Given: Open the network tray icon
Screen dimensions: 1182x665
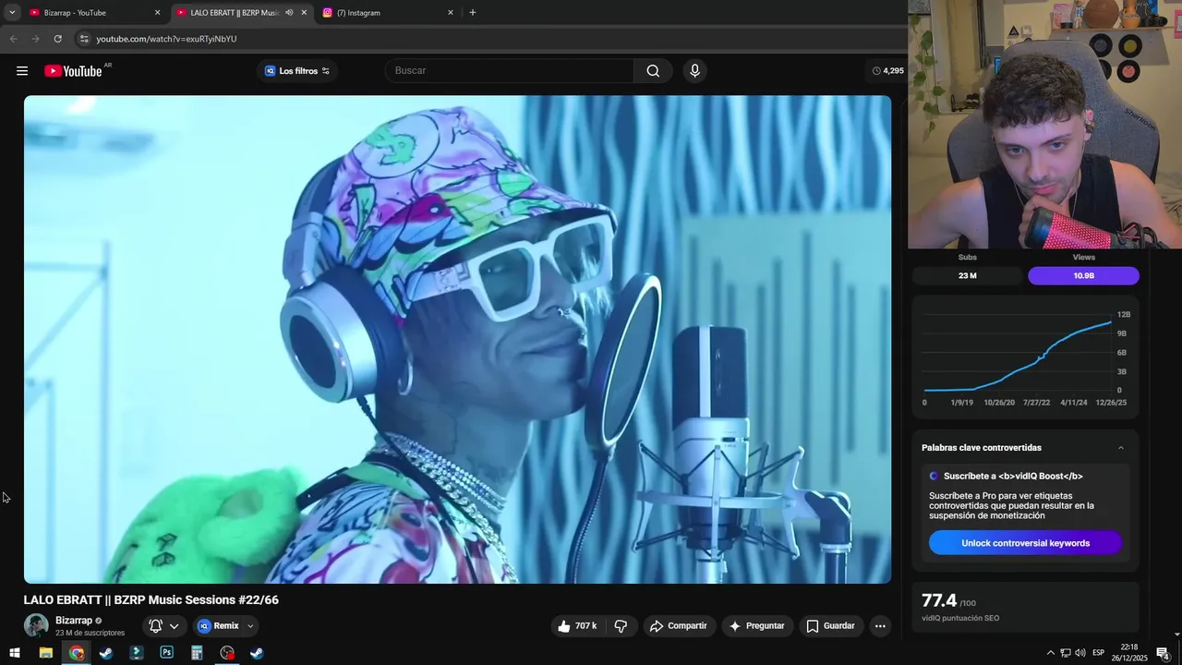Looking at the screenshot, I should 1065,653.
